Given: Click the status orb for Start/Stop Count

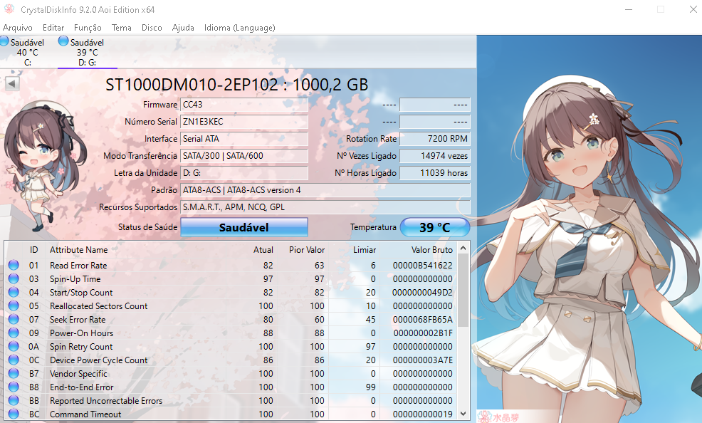Looking at the screenshot, I should click(14, 292).
